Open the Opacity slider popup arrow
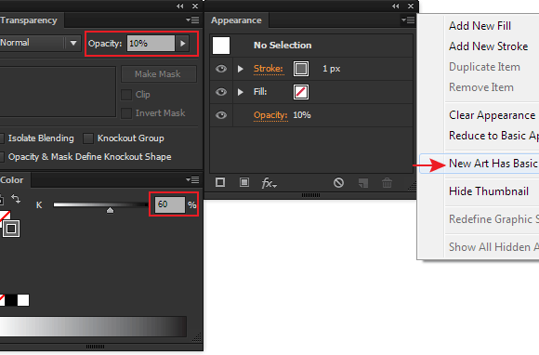 pyautogui.click(x=182, y=44)
